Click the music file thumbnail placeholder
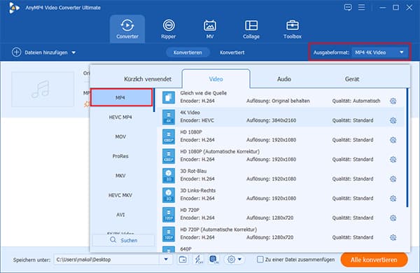Screen dimensions: 420x273 [x=43, y=89]
